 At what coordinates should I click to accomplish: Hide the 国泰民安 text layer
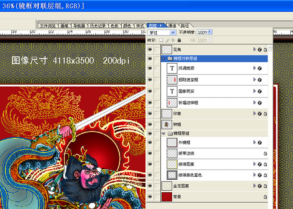click(x=150, y=91)
